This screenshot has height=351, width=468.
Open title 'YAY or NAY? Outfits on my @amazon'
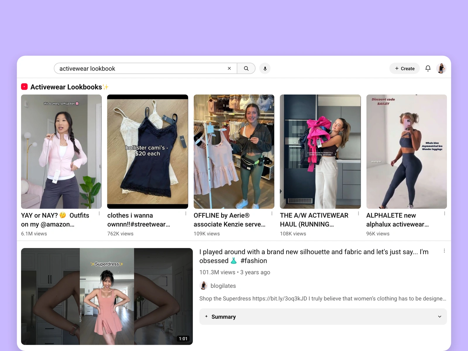(x=55, y=220)
